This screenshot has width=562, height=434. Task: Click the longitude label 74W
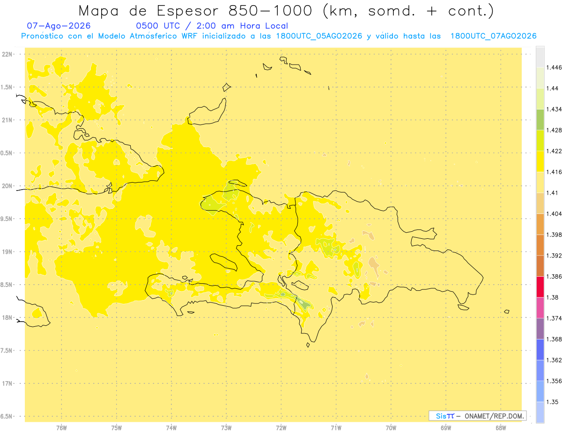pos(171,427)
